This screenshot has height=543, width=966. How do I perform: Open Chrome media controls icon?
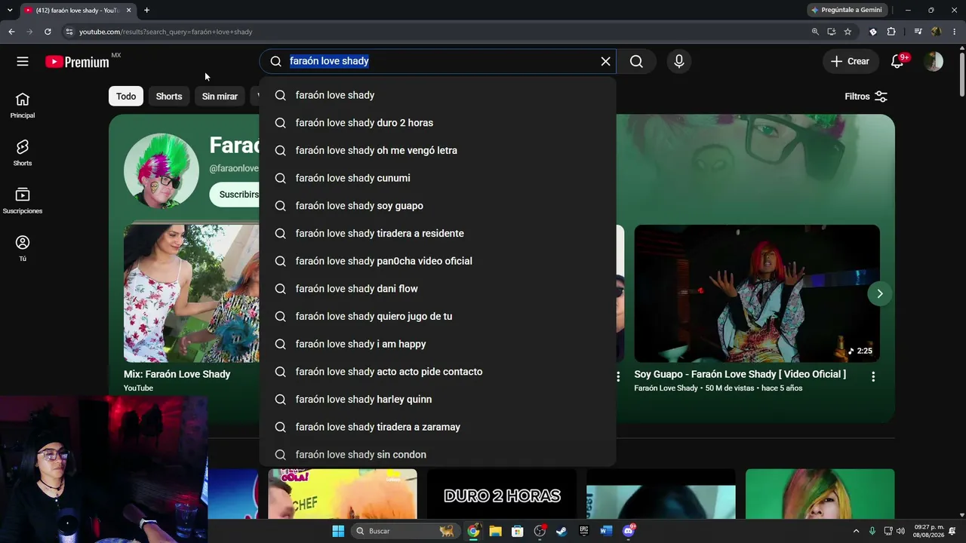(x=918, y=32)
